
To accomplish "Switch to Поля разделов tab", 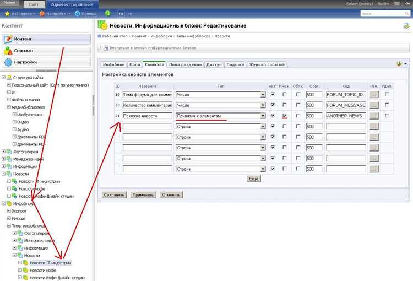I will tap(186, 64).
